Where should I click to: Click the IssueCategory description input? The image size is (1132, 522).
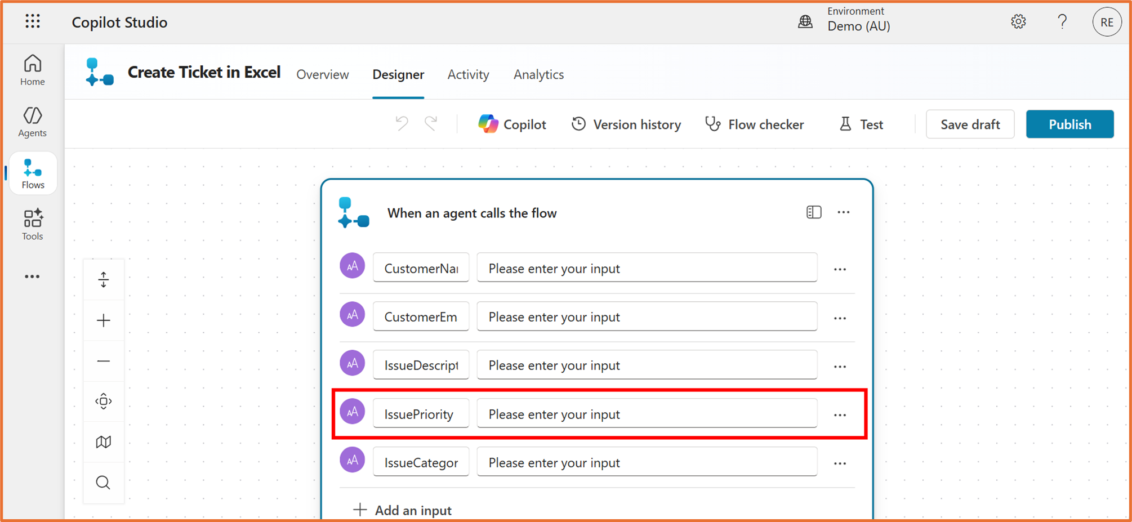point(647,462)
